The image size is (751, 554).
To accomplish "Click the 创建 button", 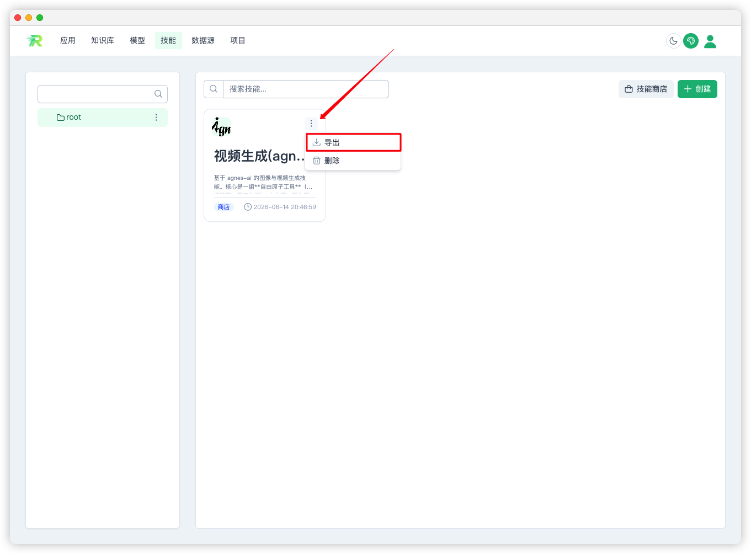I will [697, 89].
